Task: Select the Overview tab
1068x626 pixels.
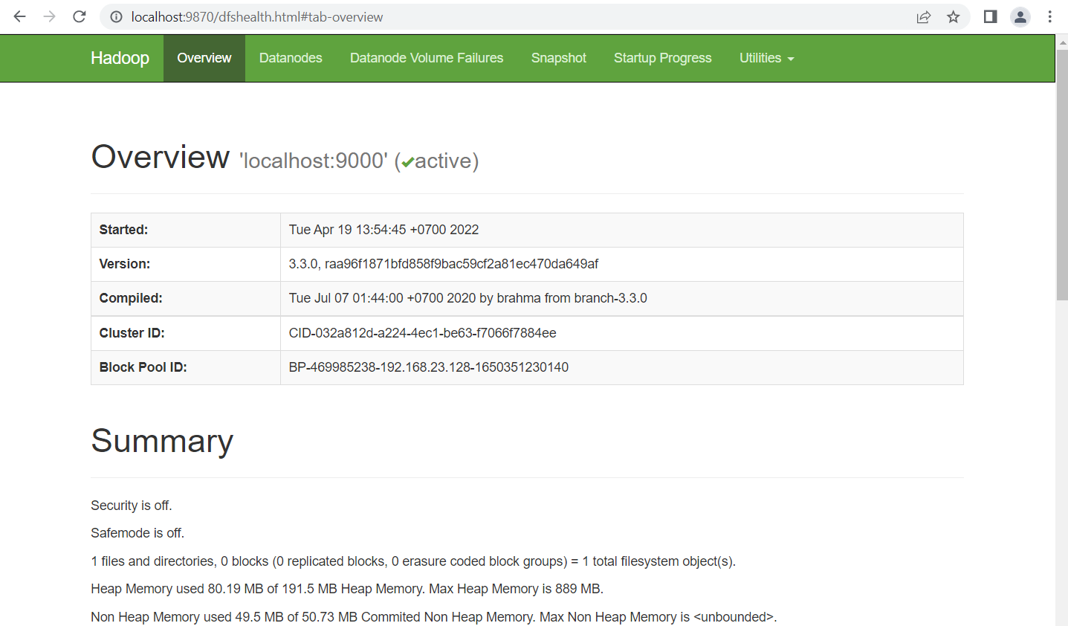Action: click(x=204, y=58)
